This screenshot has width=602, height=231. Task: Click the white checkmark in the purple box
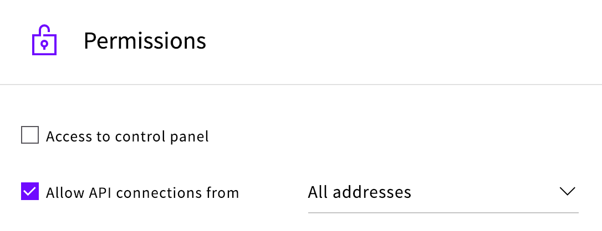coord(30,191)
